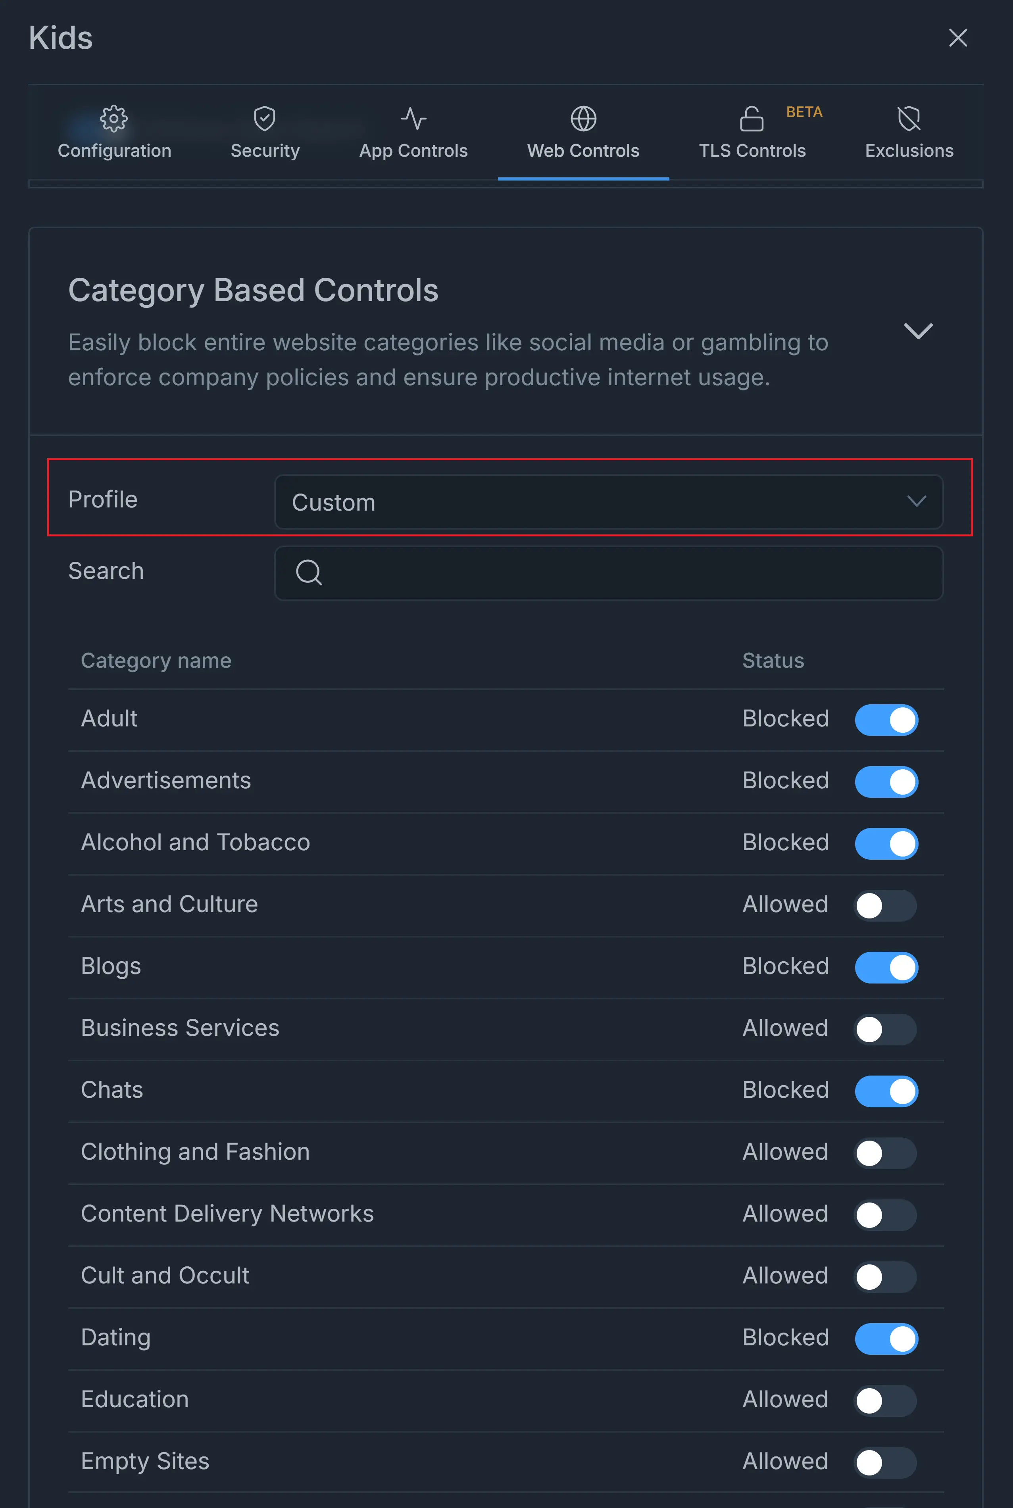Toggle off the Dating block
1013x1508 pixels.
coord(886,1339)
